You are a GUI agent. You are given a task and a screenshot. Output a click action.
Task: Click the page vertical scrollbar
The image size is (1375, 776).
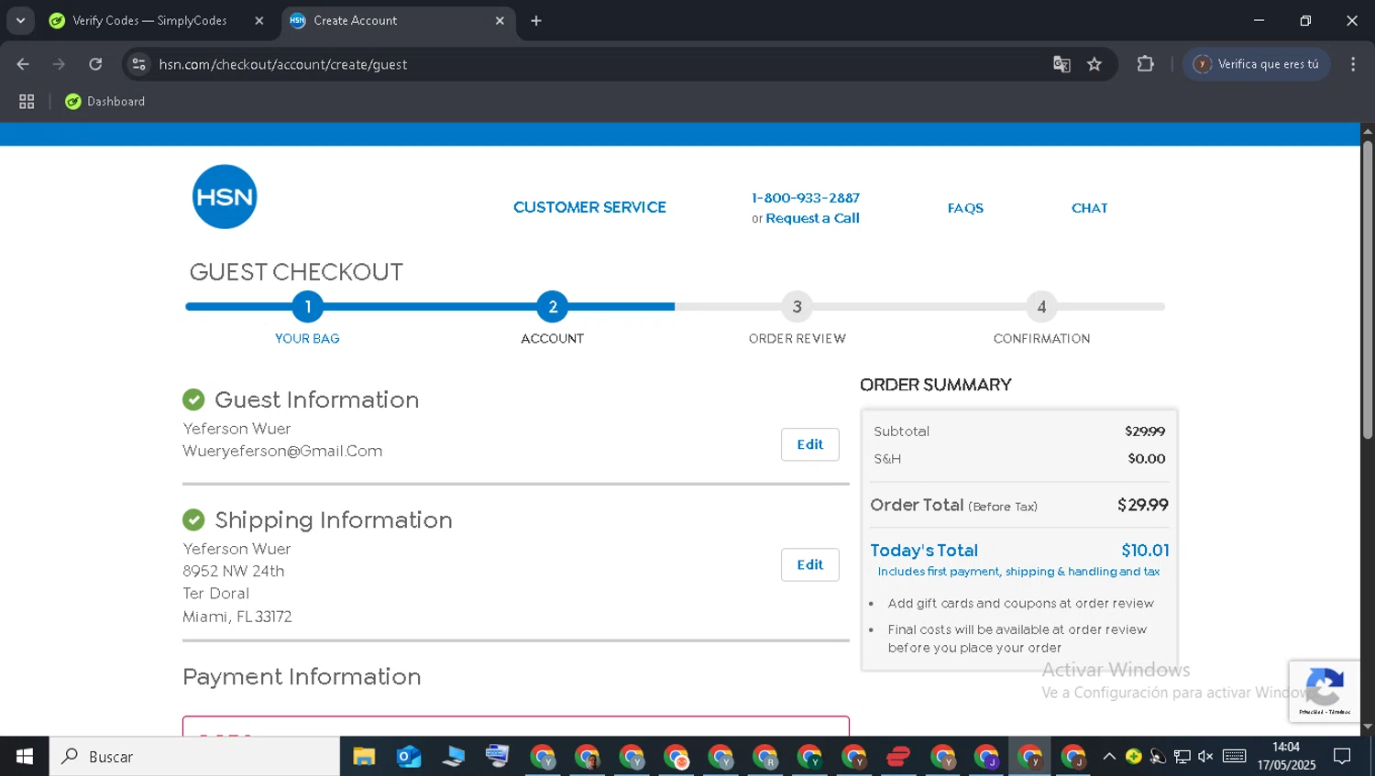1368,289
